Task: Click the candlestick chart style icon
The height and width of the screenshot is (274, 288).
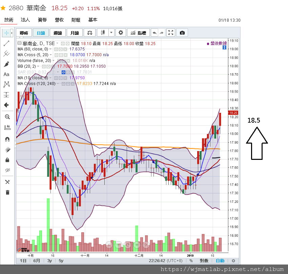Action: point(103,33)
